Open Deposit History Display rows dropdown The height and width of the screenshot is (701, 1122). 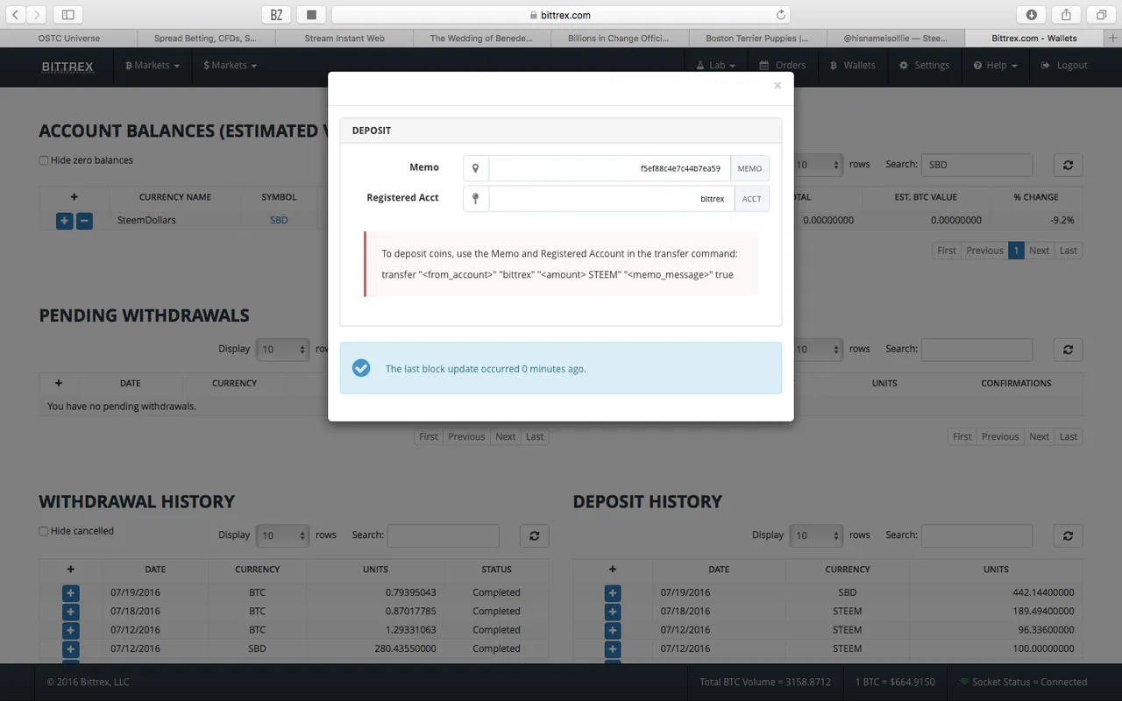click(x=816, y=535)
